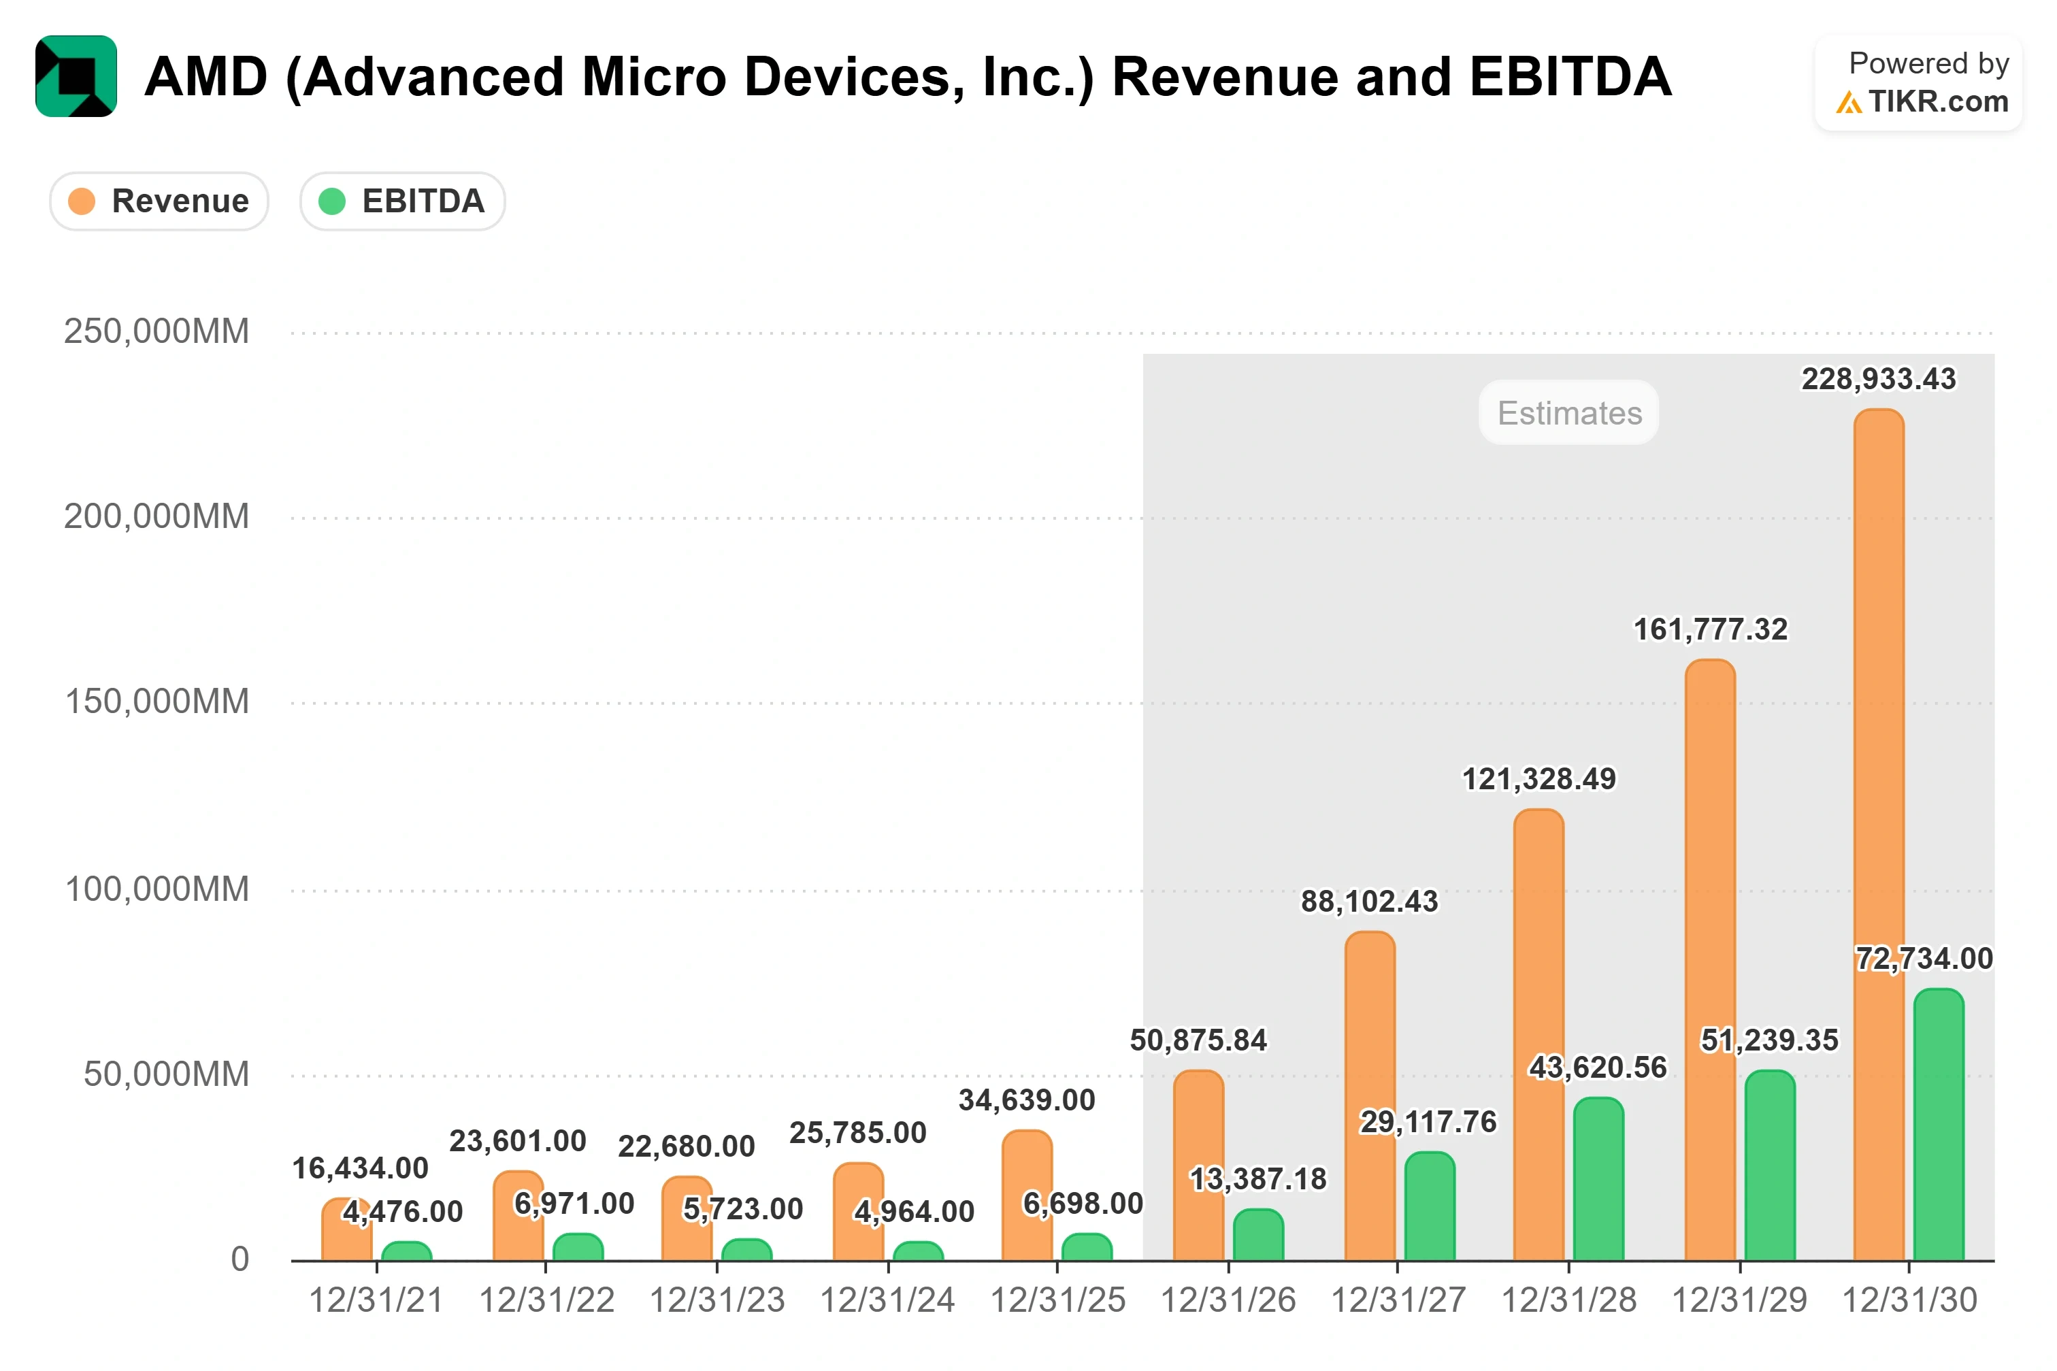Click the 12/31/21 axis tick label

click(x=376, y=1300)
